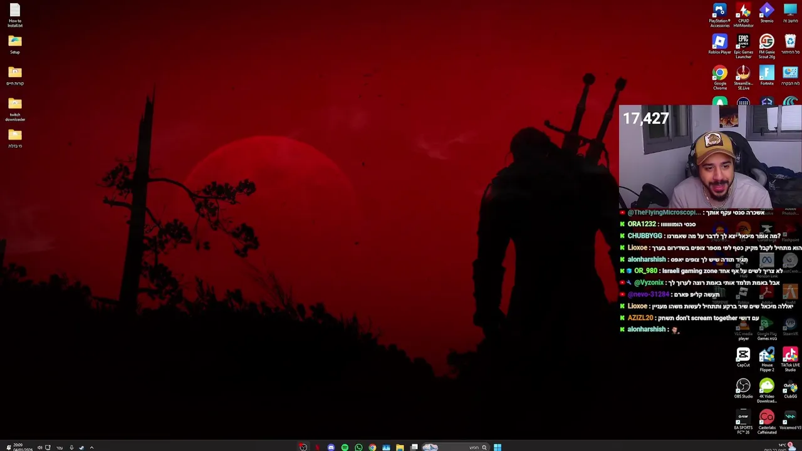Open the Control Panel desktop icon

tap(790, 76)
